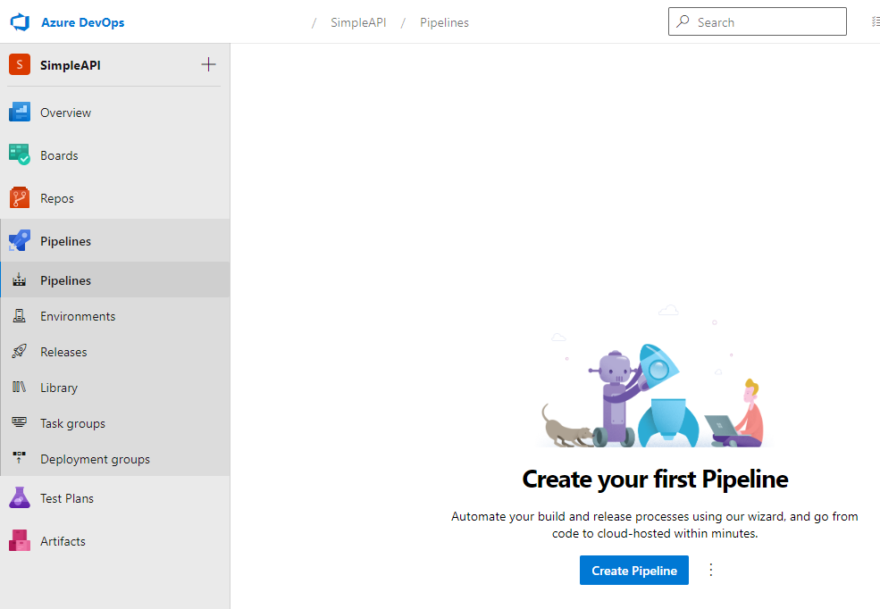Click the Releases rocket icon
This screenshot has width=880, height=609.
point(19,352)
